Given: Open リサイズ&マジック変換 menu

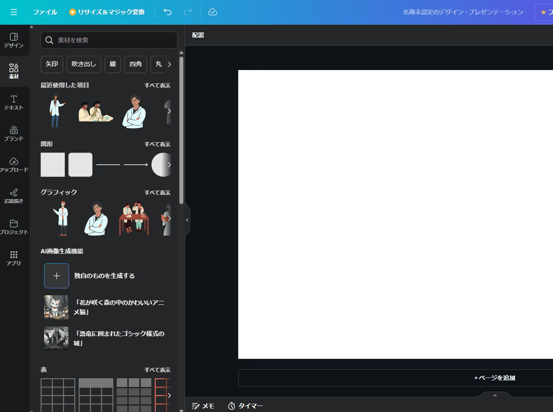Looking at the screenshot, I should pos(107,12).
